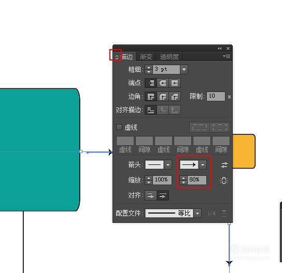Switch to the 渐变 tab
The image size is (282, 273).
[x=146, y=57]
